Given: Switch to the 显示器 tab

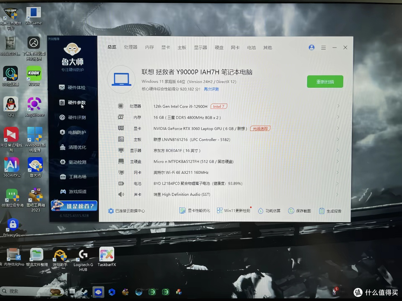Looking at the screenshot, I should (200, 47).
